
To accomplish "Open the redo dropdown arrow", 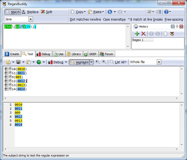I will click(x=125, y=12).
